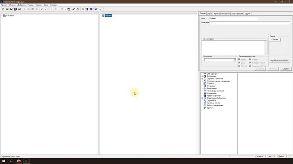The image size is (293, 164).
Task: Click the OPC серверы palette icon
Action: tap(205, 74)
